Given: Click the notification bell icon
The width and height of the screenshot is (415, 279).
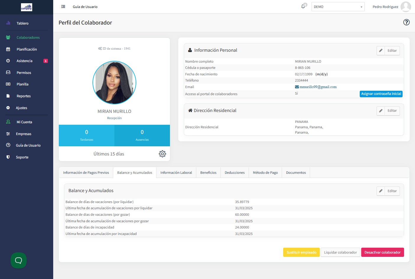Looking at the screenshot, I should (x=303, y=7).
